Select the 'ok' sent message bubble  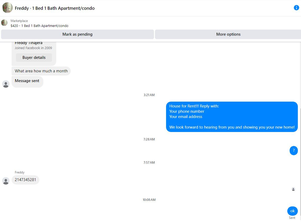coord(292,211)
